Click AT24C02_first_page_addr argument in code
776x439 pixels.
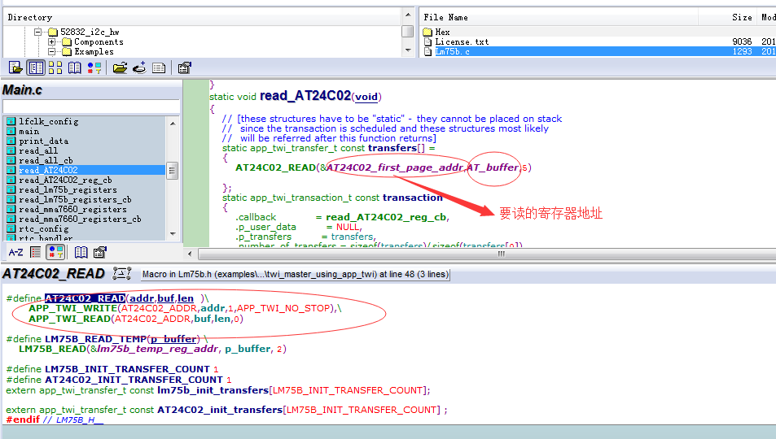394,167
